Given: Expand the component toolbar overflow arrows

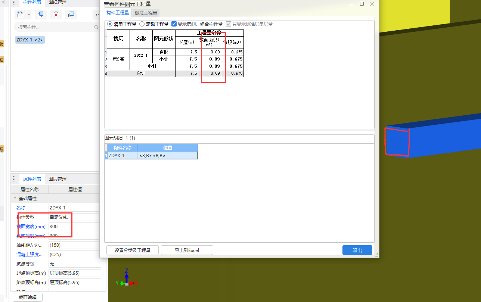Looking at the screenshot, I should click(97, 15).
